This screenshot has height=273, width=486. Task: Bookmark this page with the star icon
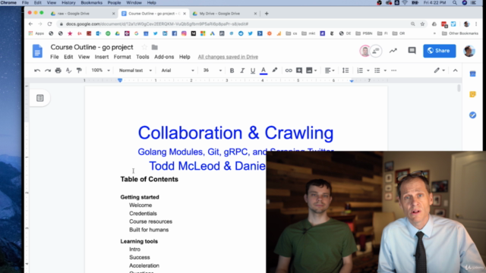pos(422,24)
